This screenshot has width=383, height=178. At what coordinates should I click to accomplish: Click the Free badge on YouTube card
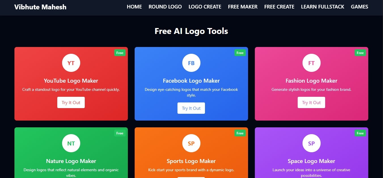[120, 53]
